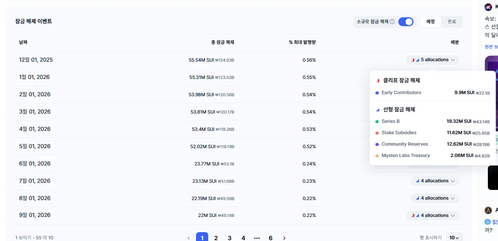This screenshot has width=498, height=241.
Task: Switch to the 완료 tab
Action: [x=452, y=22]
